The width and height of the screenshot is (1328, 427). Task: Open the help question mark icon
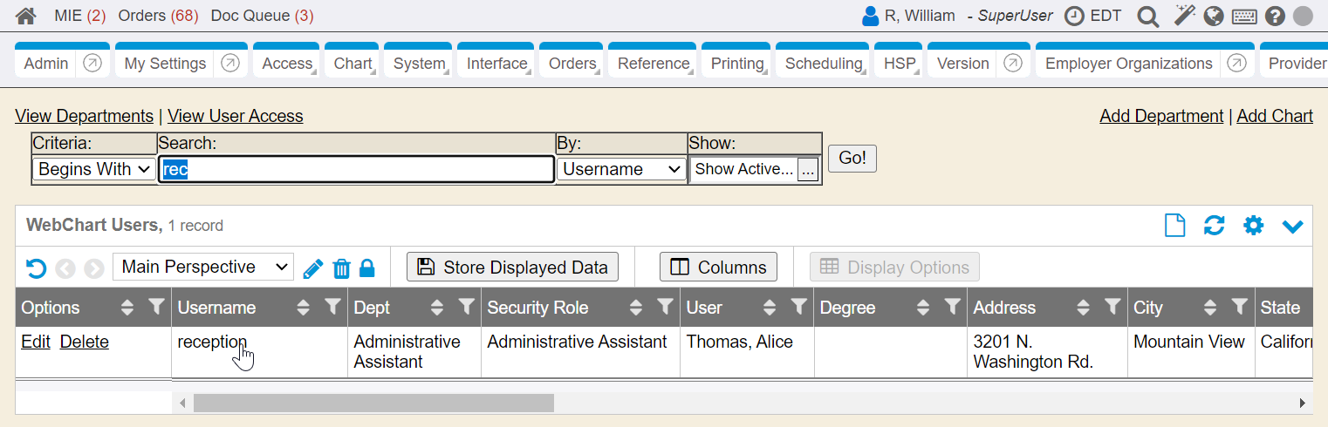pos(1275,16)
